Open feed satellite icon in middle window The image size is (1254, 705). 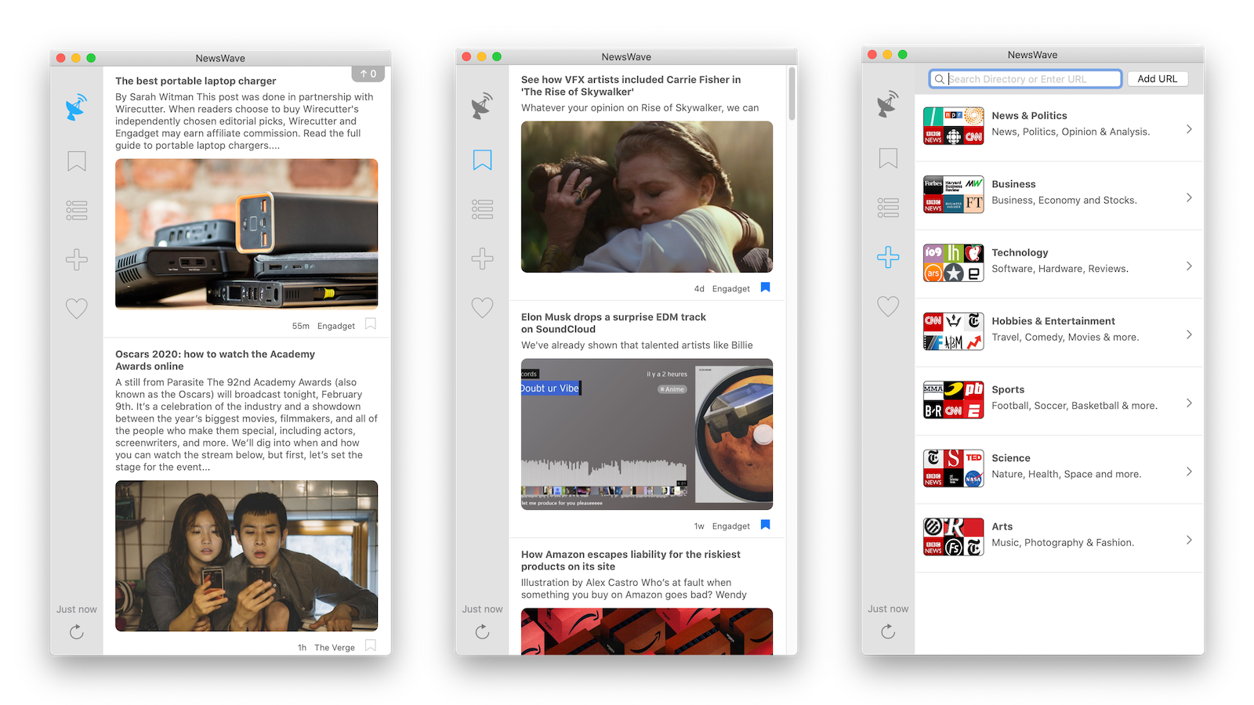tap(482, 106)
